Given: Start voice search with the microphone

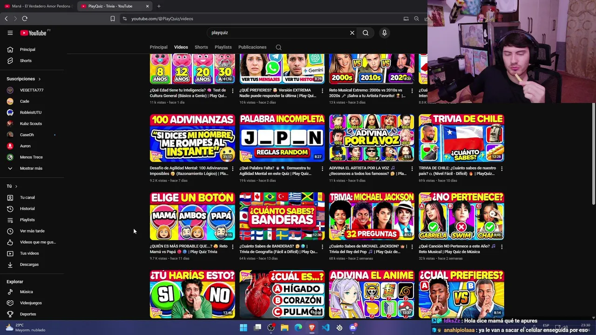Looking at the screenshot, I should pyautogui.click(x=384, y=33).
